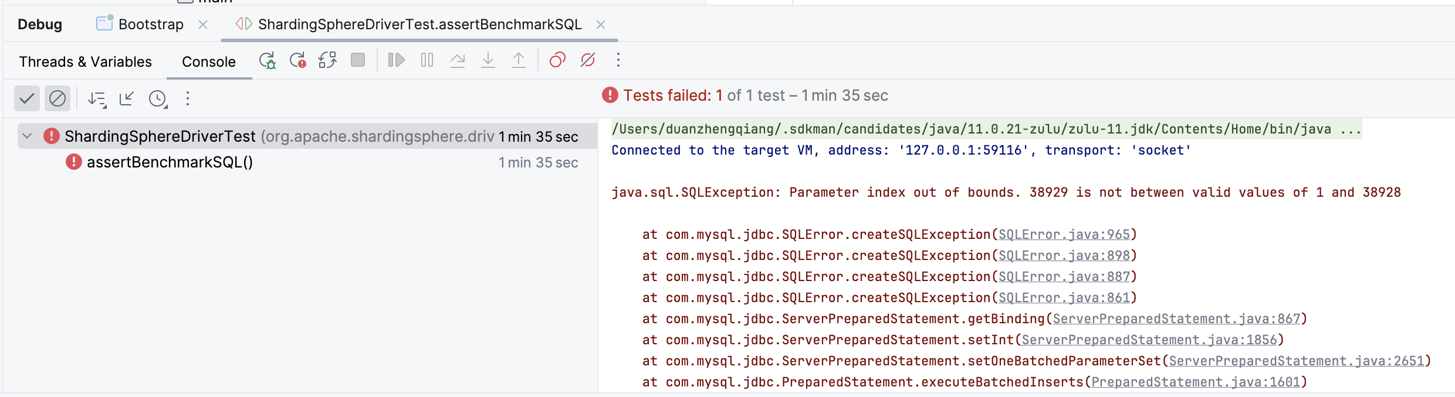The height and width of the screenshot is (397, 1455).
Task: Toggle Show Passed tests checkmark
Action: (27, 98)
